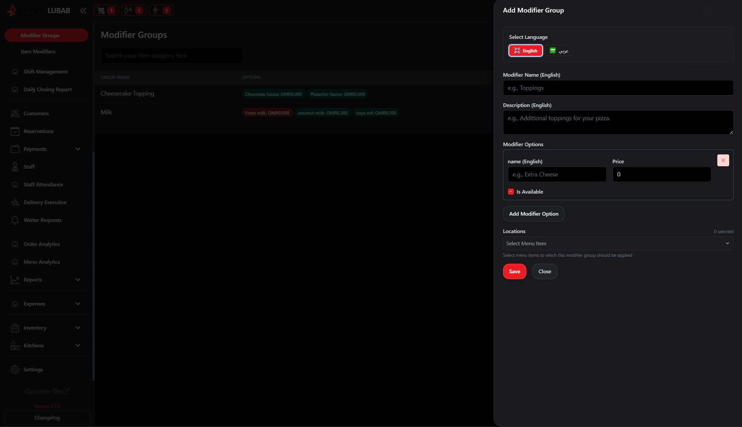Select English language option
Screen dimensions: 742x427
coord(525,51)
